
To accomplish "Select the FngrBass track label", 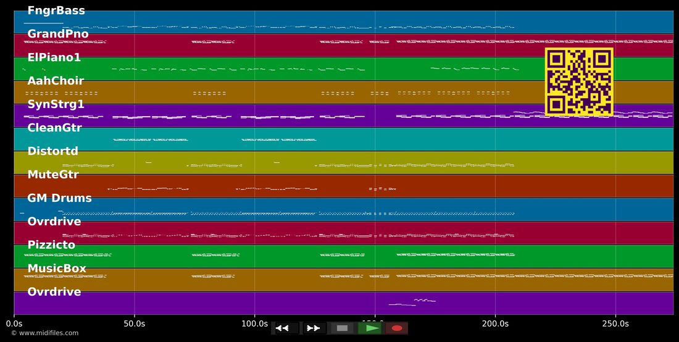I will point(56,10).
